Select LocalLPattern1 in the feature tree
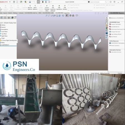The height and width of the screenshot is (125, 125). [5, 45]
